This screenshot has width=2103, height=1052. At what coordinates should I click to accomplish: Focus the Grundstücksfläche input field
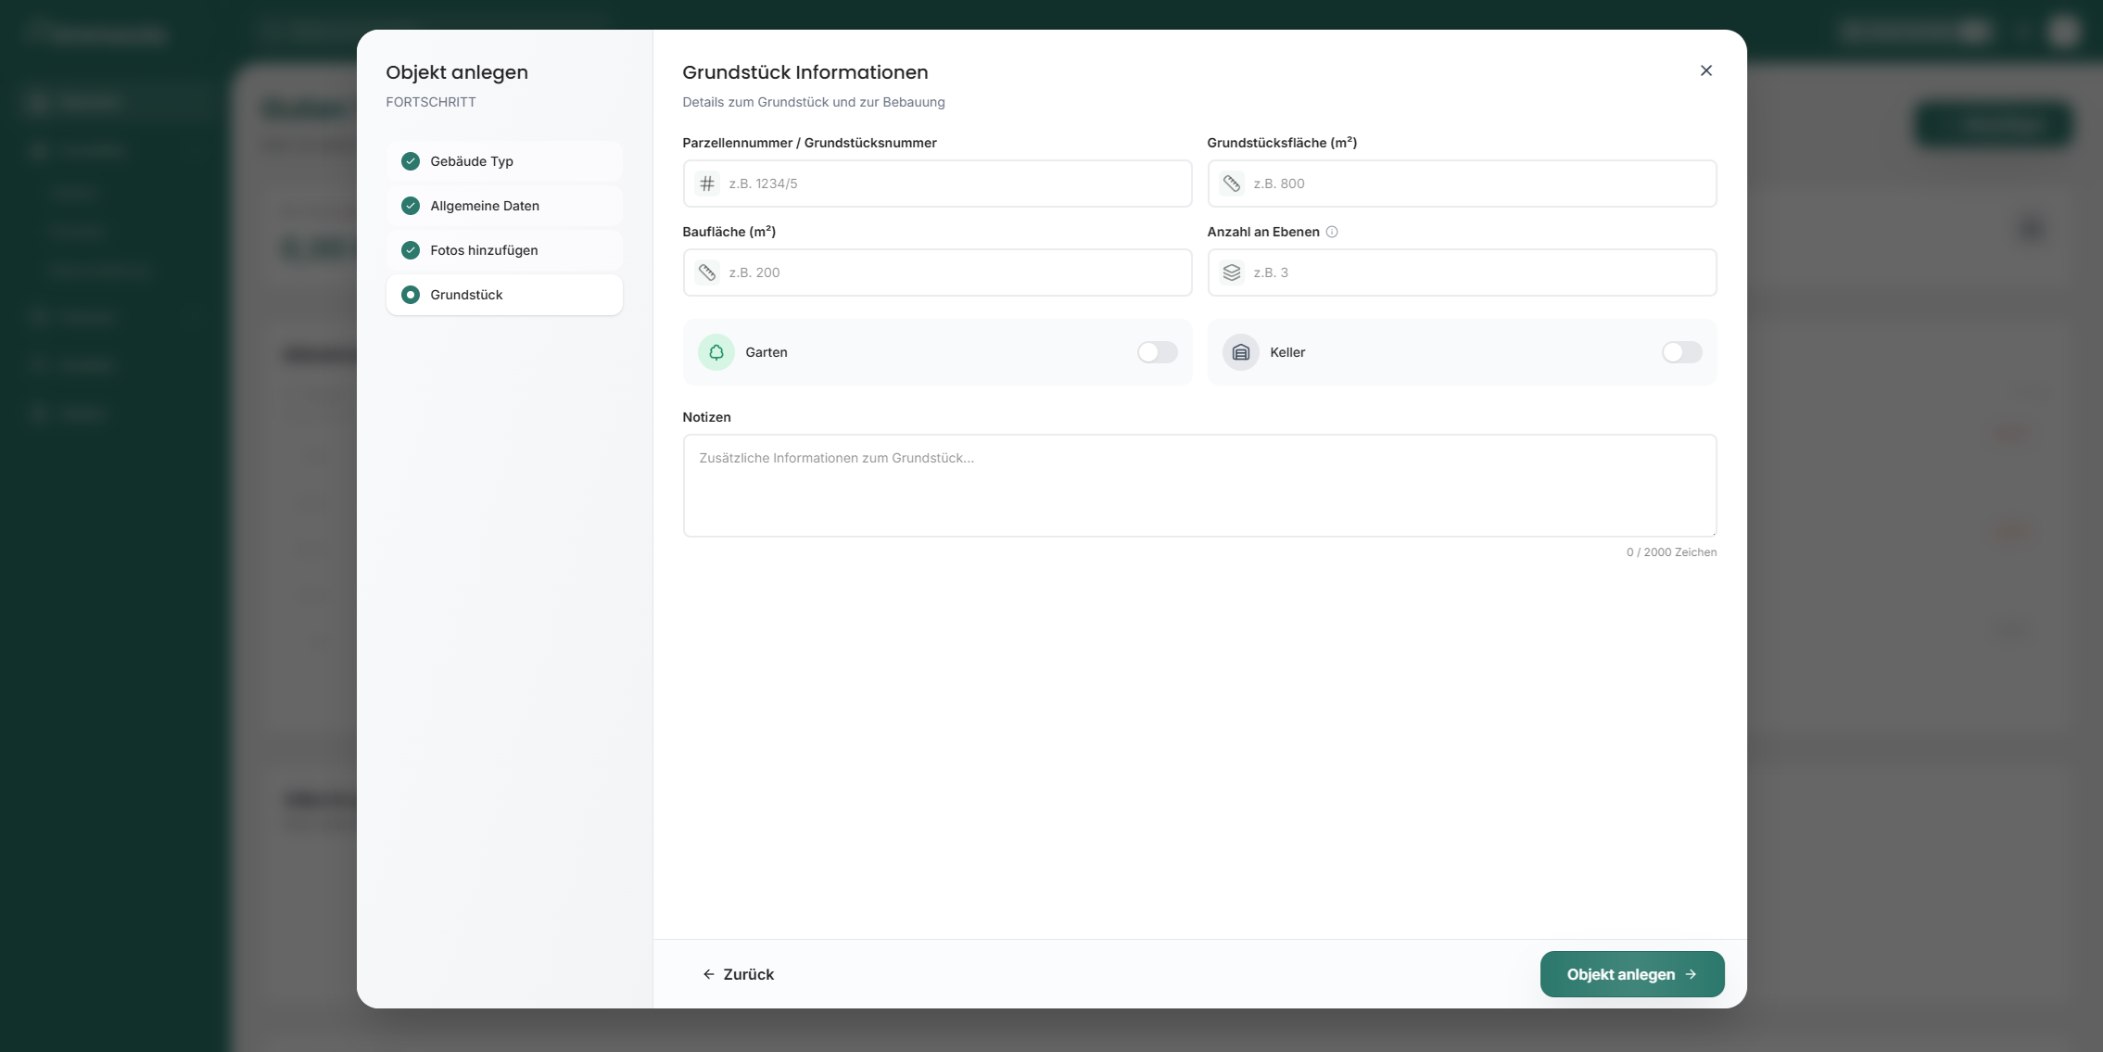1462,184
